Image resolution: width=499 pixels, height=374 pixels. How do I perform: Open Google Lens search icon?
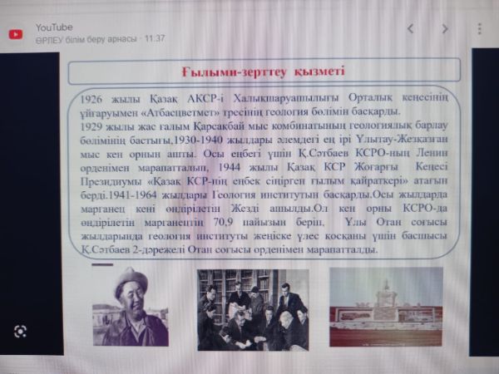click(x=21, y=331)
